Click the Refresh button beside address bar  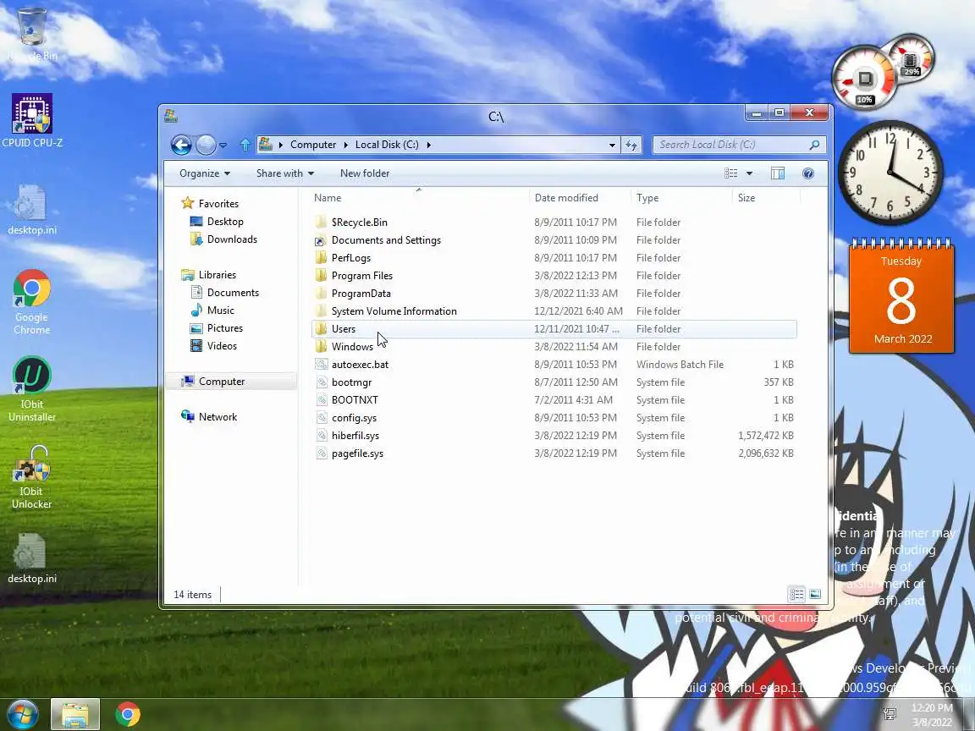pos(631,145)
